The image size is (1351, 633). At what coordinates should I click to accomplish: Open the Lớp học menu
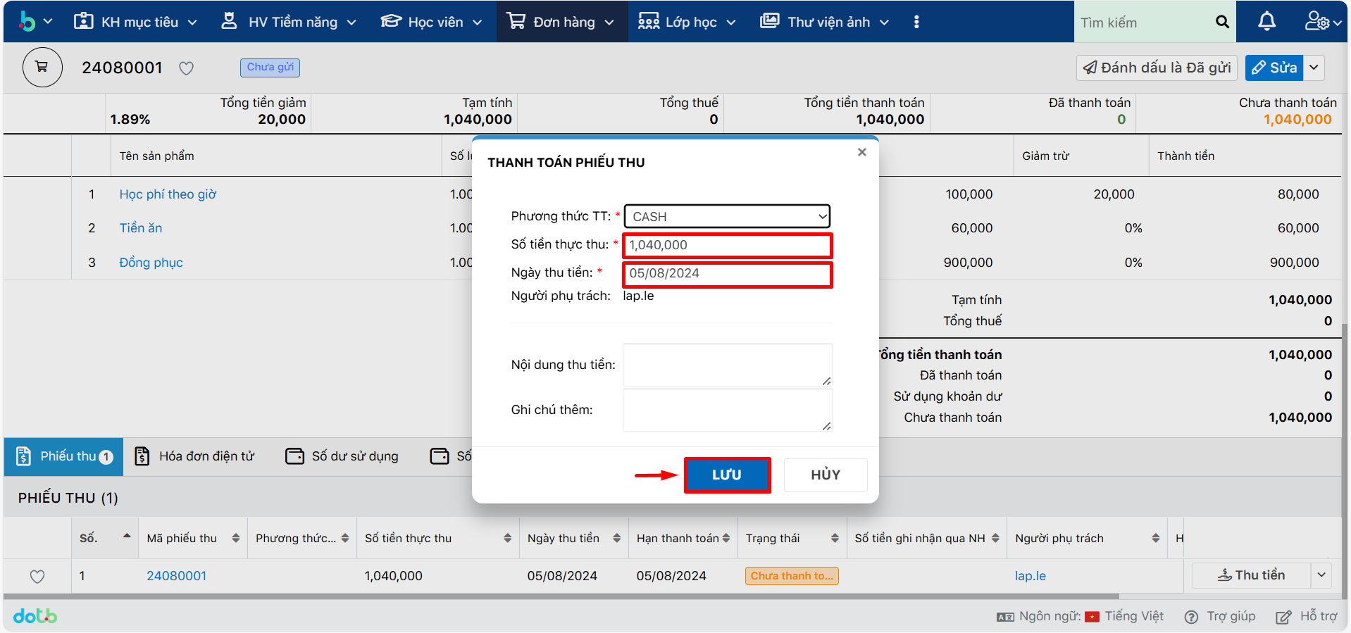(687, 22)
